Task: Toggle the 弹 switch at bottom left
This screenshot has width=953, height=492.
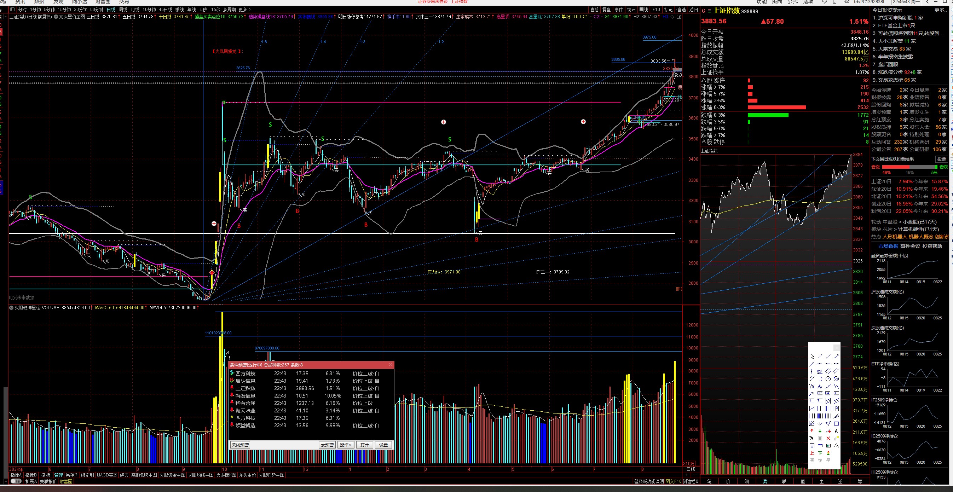Action: [16, 481]
